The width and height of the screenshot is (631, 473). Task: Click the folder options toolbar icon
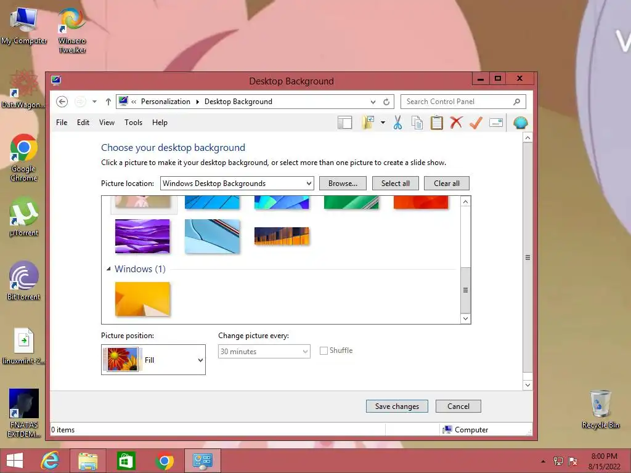pyautogui.click(x=368, y=123)
